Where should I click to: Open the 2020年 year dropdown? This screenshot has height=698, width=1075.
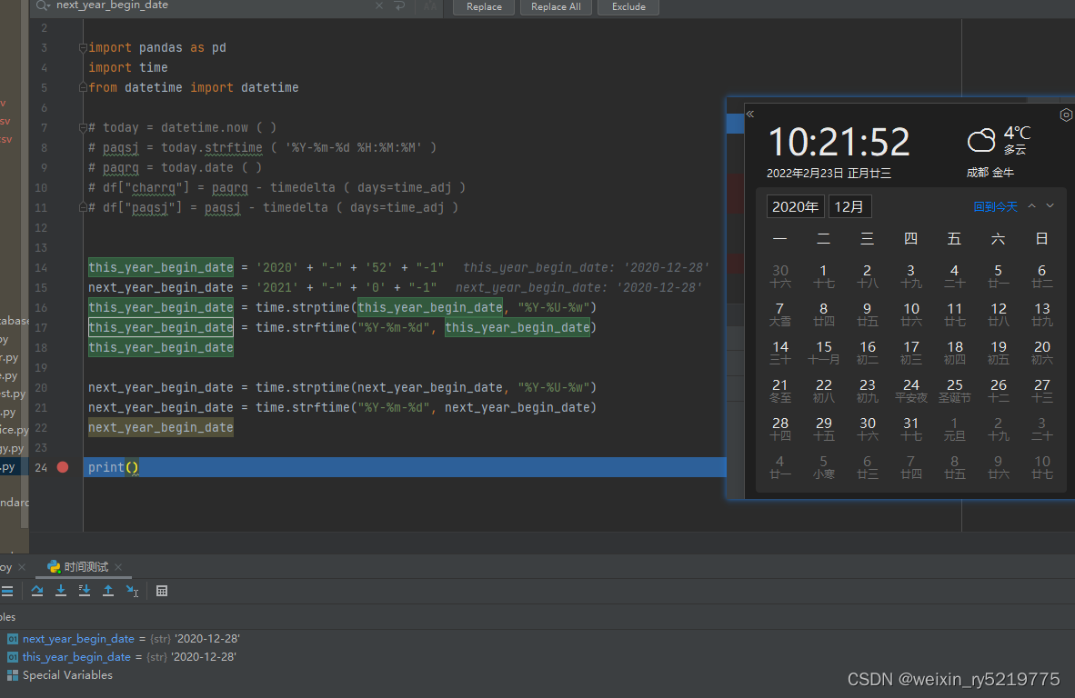pos(795,207)
